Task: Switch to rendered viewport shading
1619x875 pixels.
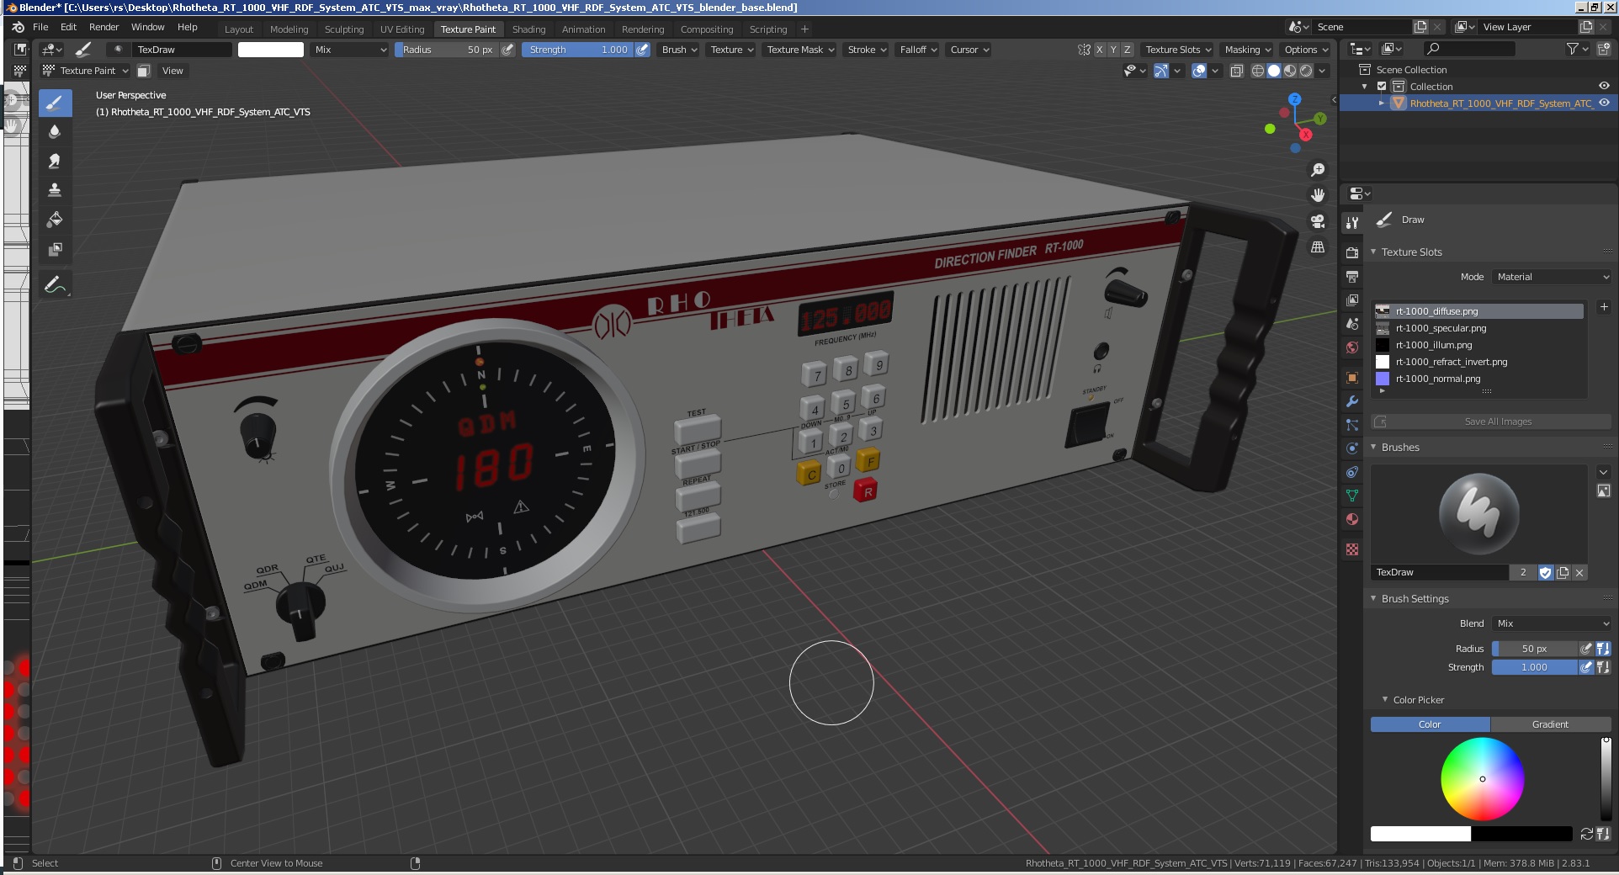Action: [x=1306, y=71]
